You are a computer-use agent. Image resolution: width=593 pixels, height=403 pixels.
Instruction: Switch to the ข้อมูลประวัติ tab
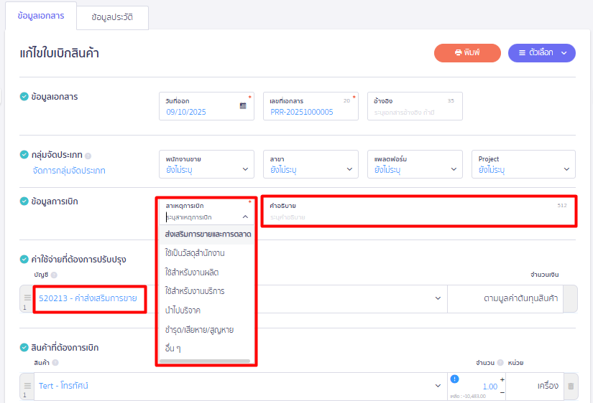pos(112,17)
